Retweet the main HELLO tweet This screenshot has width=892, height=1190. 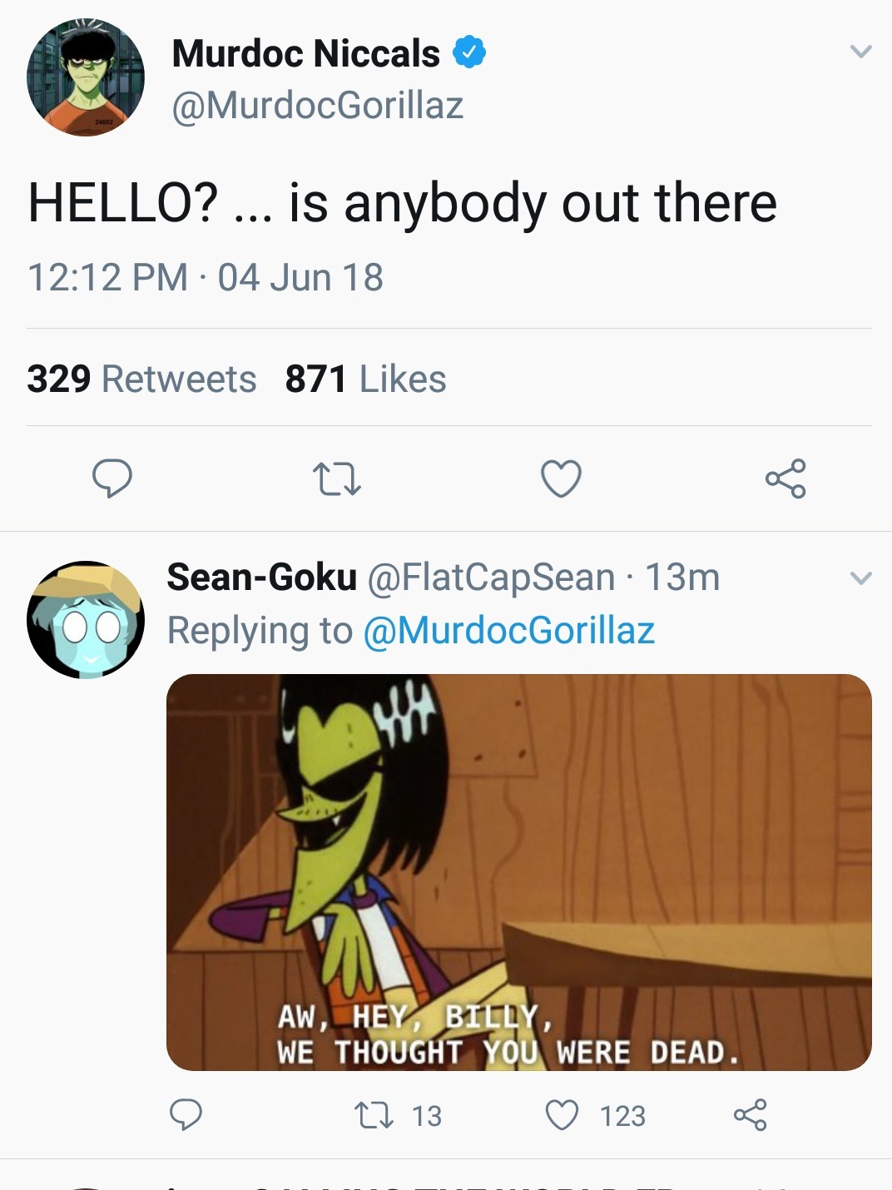point(336,479)
